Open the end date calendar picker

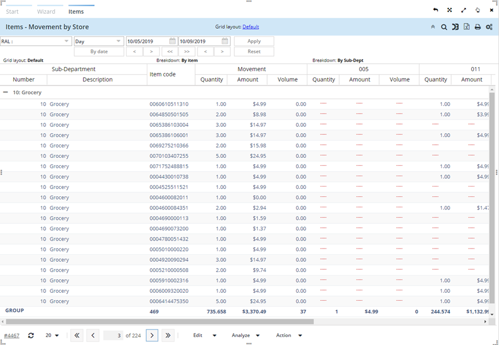[225, 41]
